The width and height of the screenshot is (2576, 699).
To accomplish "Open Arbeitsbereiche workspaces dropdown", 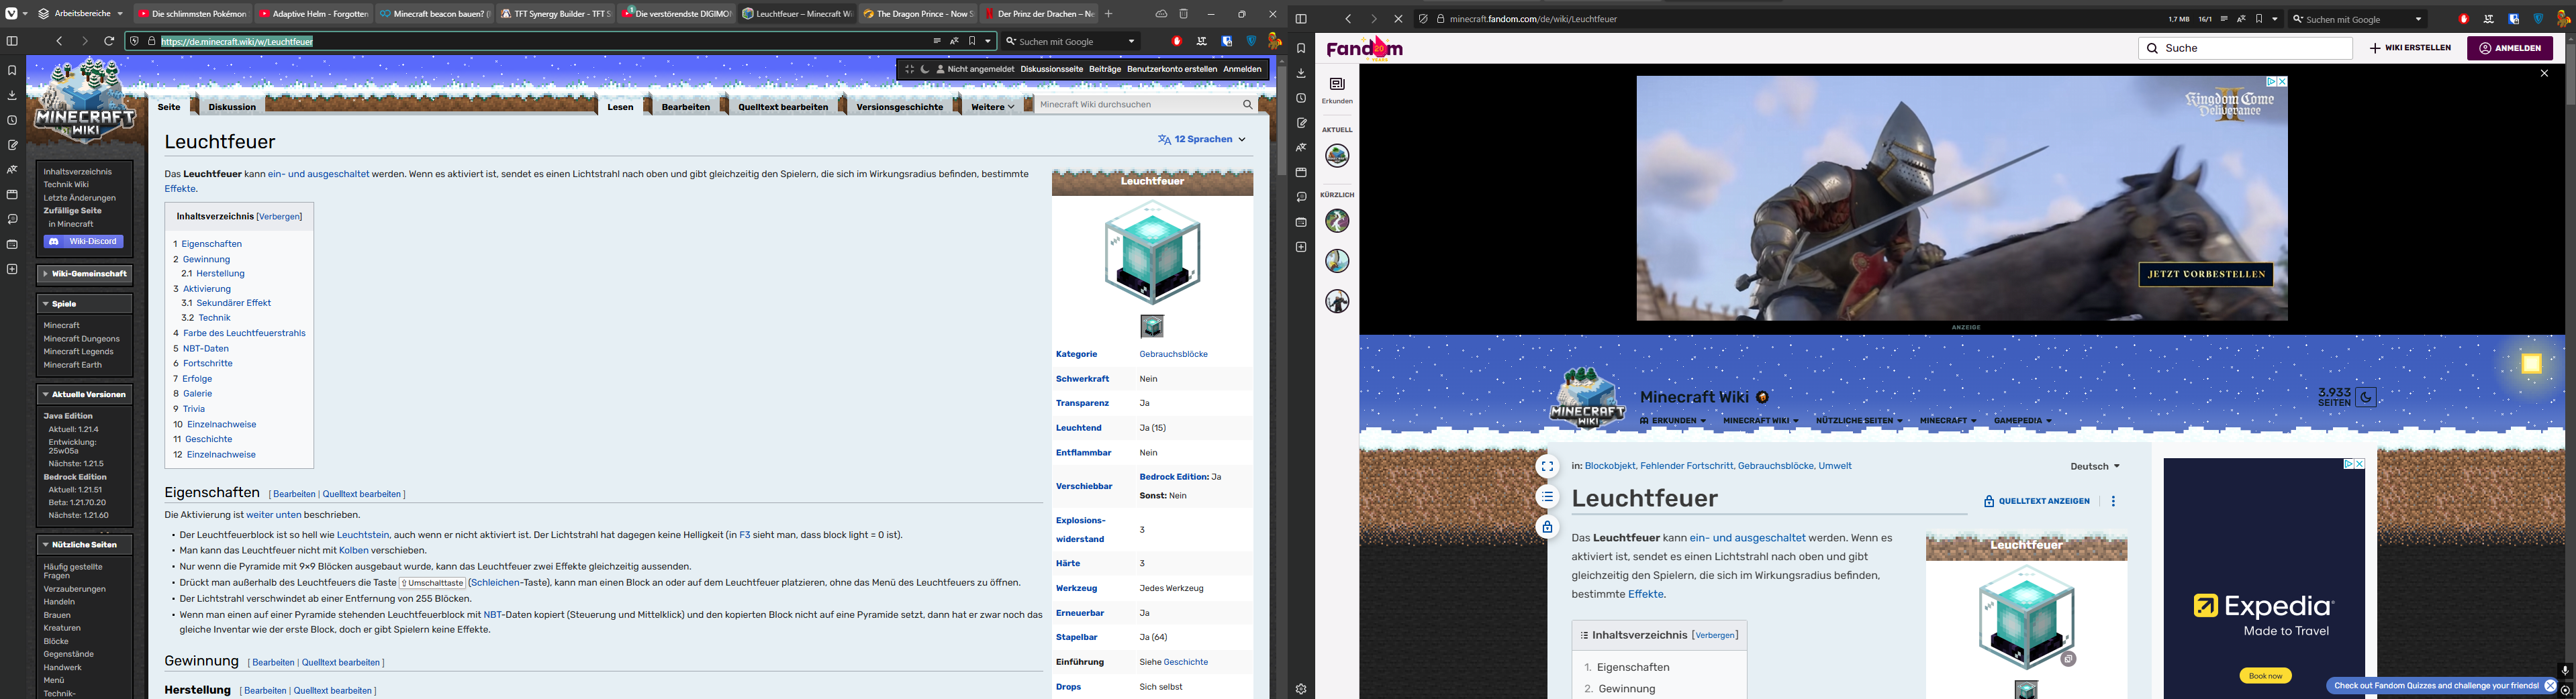I will click(81, 14).
